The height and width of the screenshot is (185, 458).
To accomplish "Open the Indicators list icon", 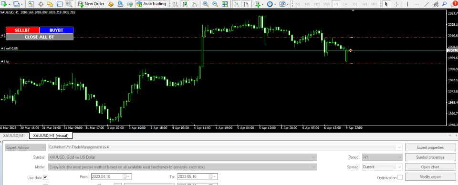I will click(x=257, y=4).
